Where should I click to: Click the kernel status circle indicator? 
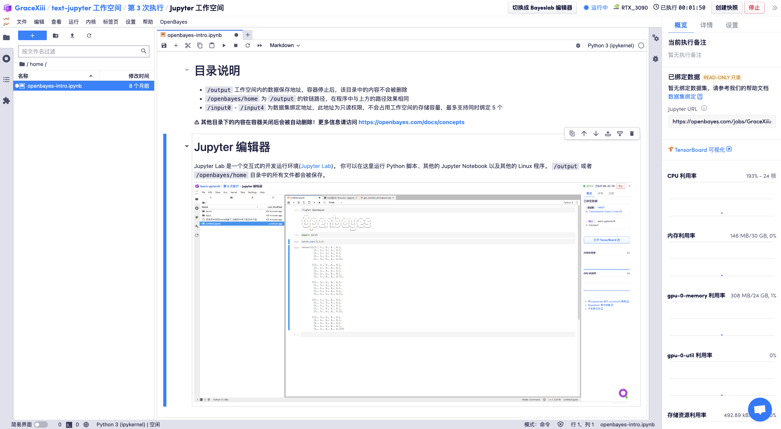(641, 45)
